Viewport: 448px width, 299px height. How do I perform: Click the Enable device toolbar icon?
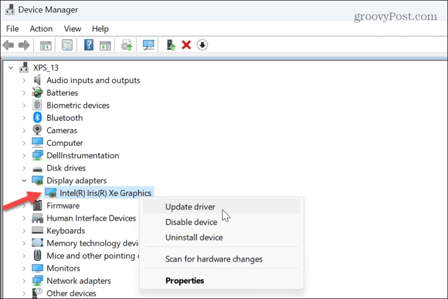(x=171, y=45)
